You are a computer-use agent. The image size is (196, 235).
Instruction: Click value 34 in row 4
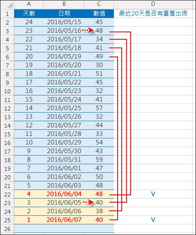[x=99, y=39]
